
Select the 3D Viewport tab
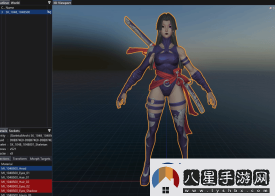point(62,2)
